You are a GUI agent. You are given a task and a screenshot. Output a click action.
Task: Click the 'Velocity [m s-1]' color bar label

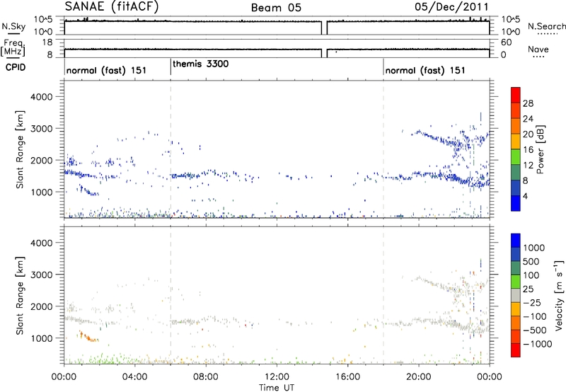click(558, 295)
